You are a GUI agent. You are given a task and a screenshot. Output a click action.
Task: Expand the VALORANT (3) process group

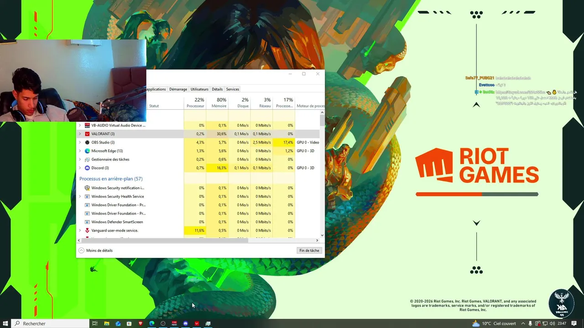pos(80,134)
